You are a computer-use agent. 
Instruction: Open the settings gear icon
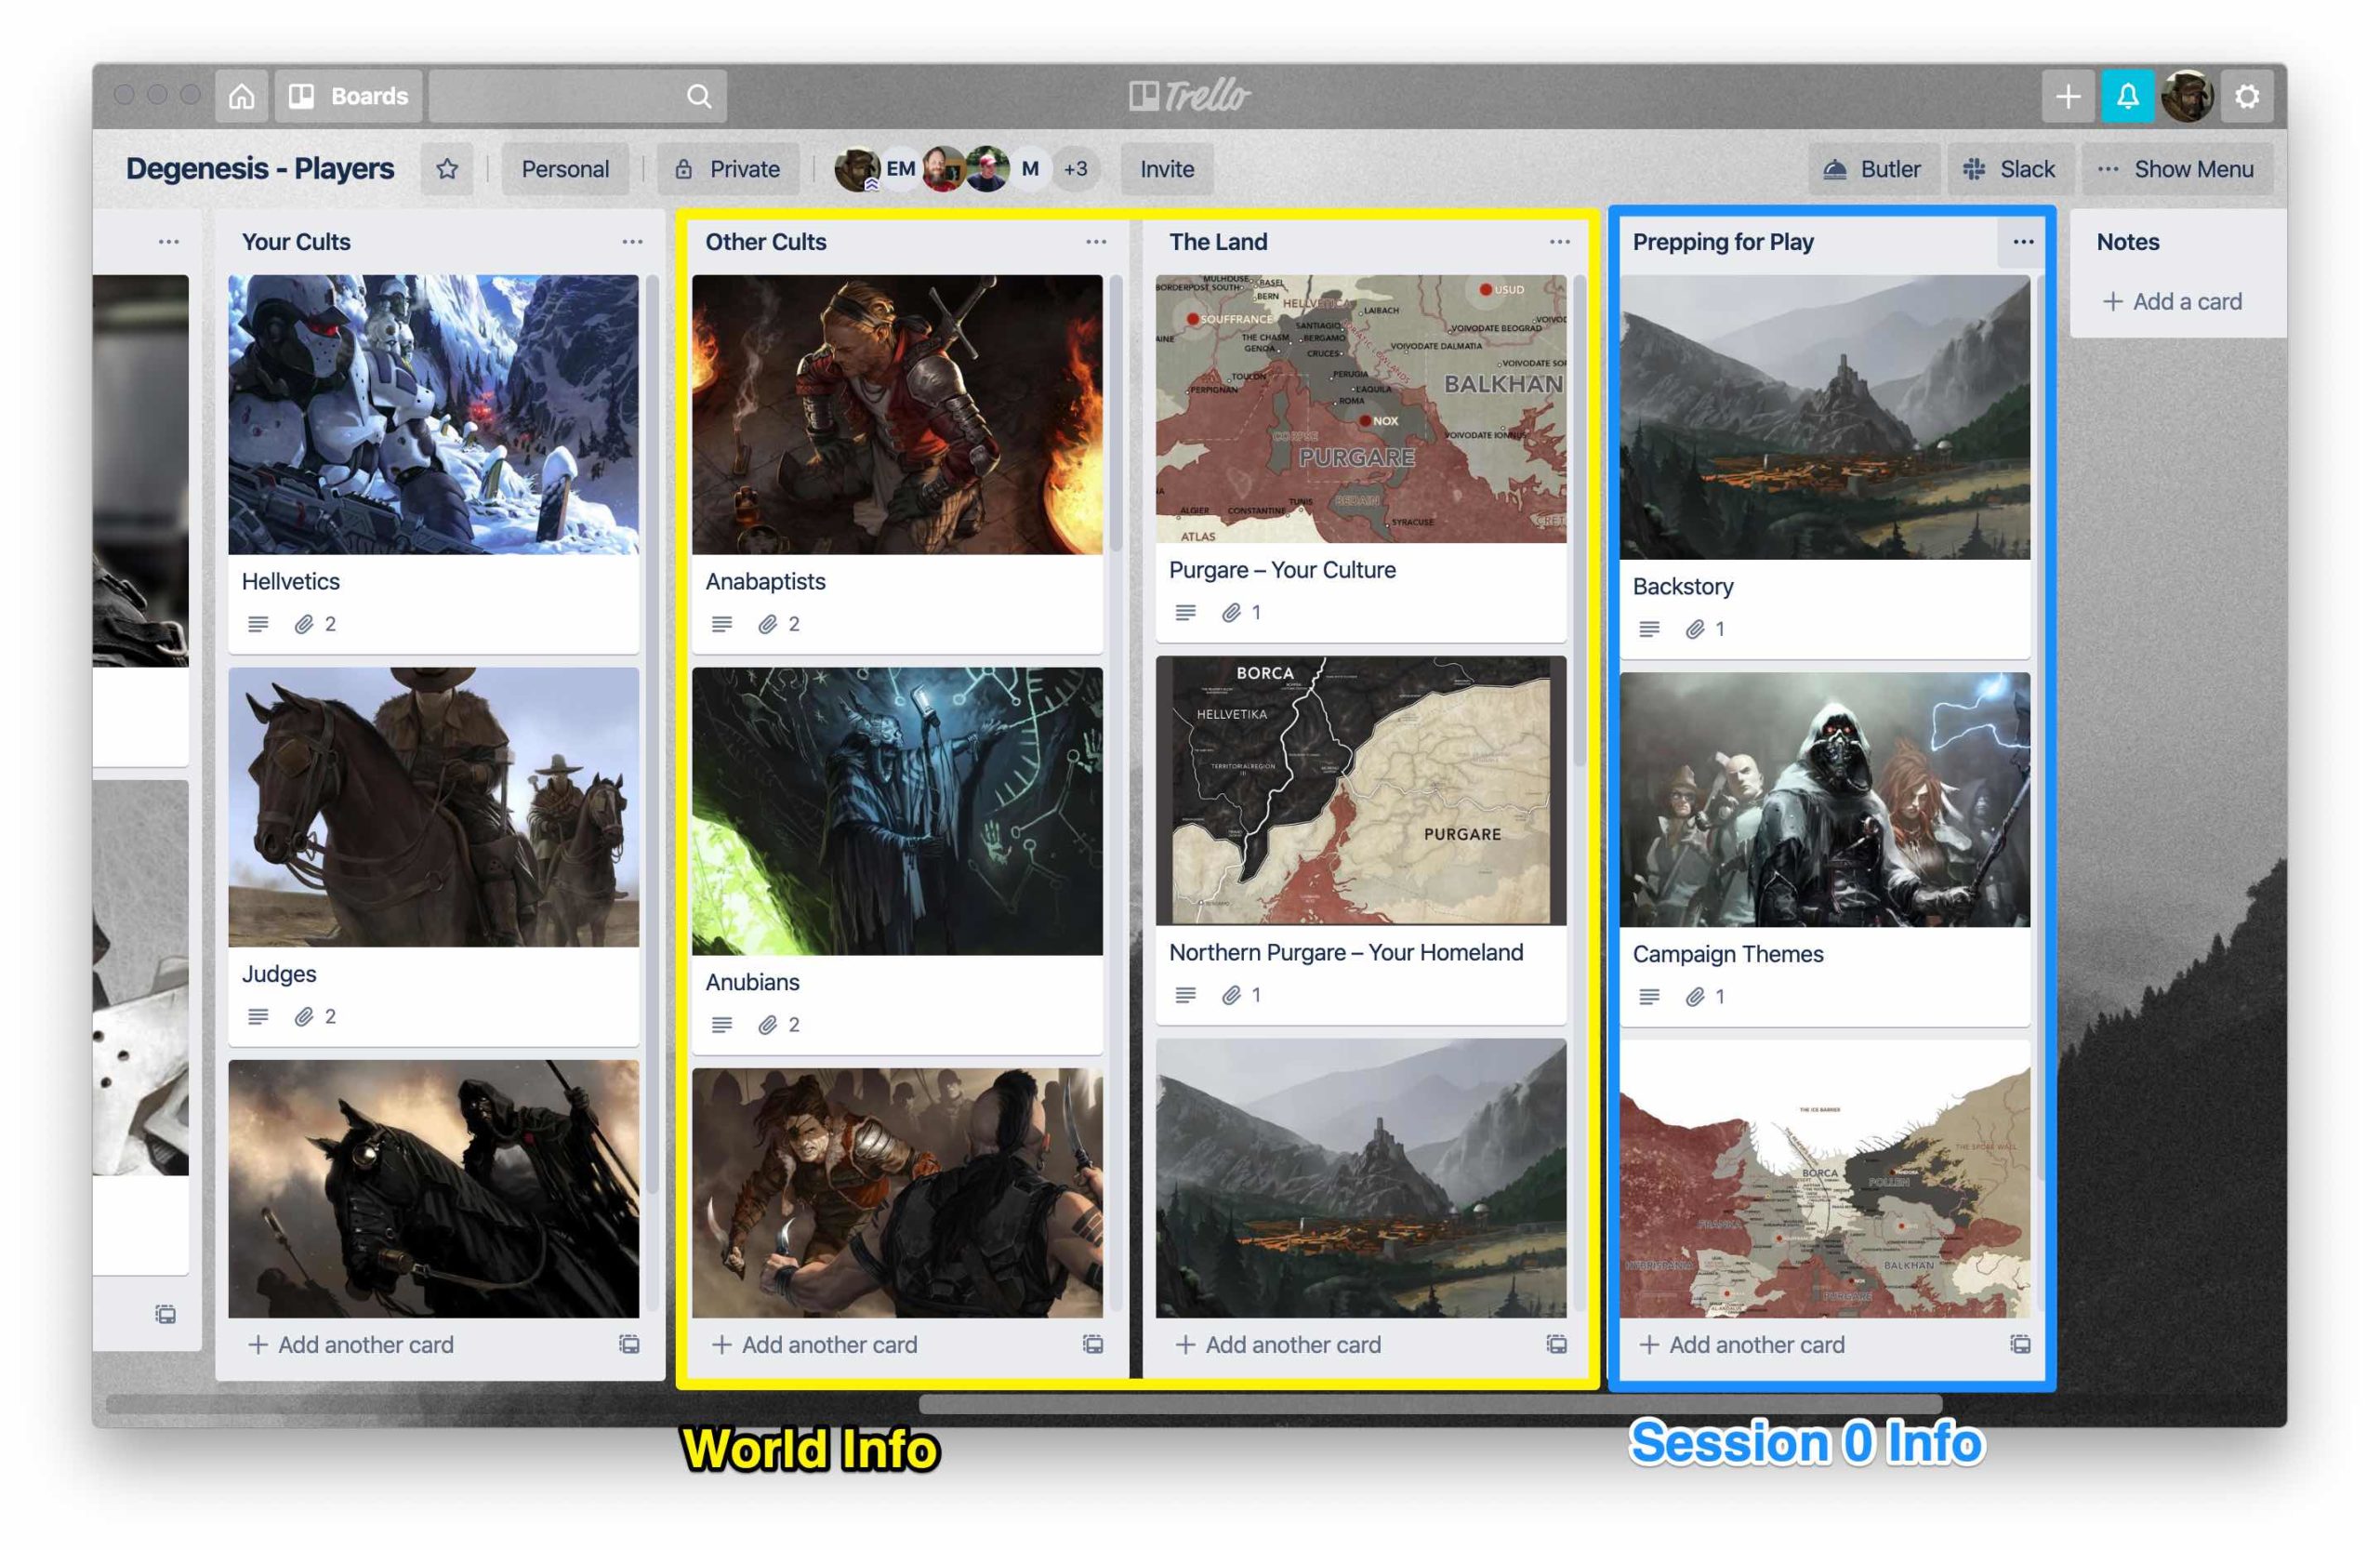pyautogui.click(x=2247, y=96)
